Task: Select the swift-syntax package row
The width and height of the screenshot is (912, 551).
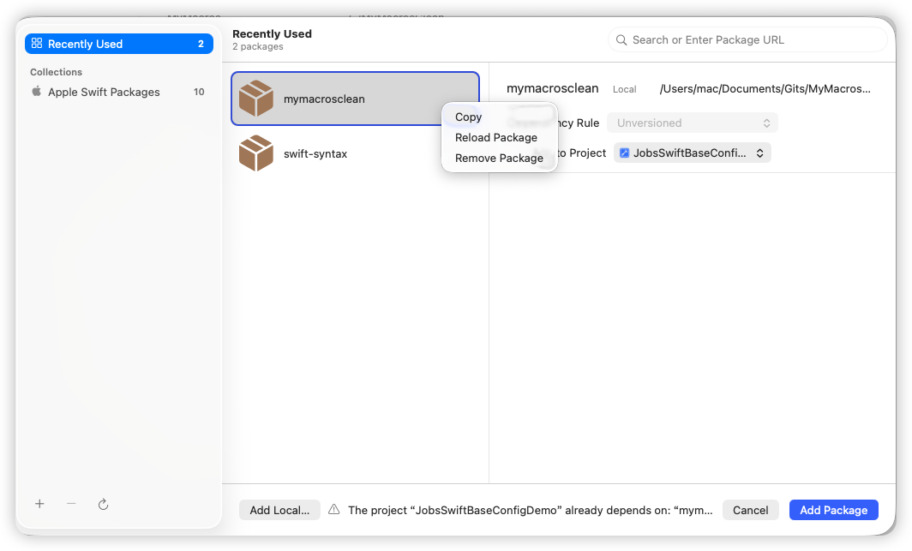Action: click(x=355, y=153)
